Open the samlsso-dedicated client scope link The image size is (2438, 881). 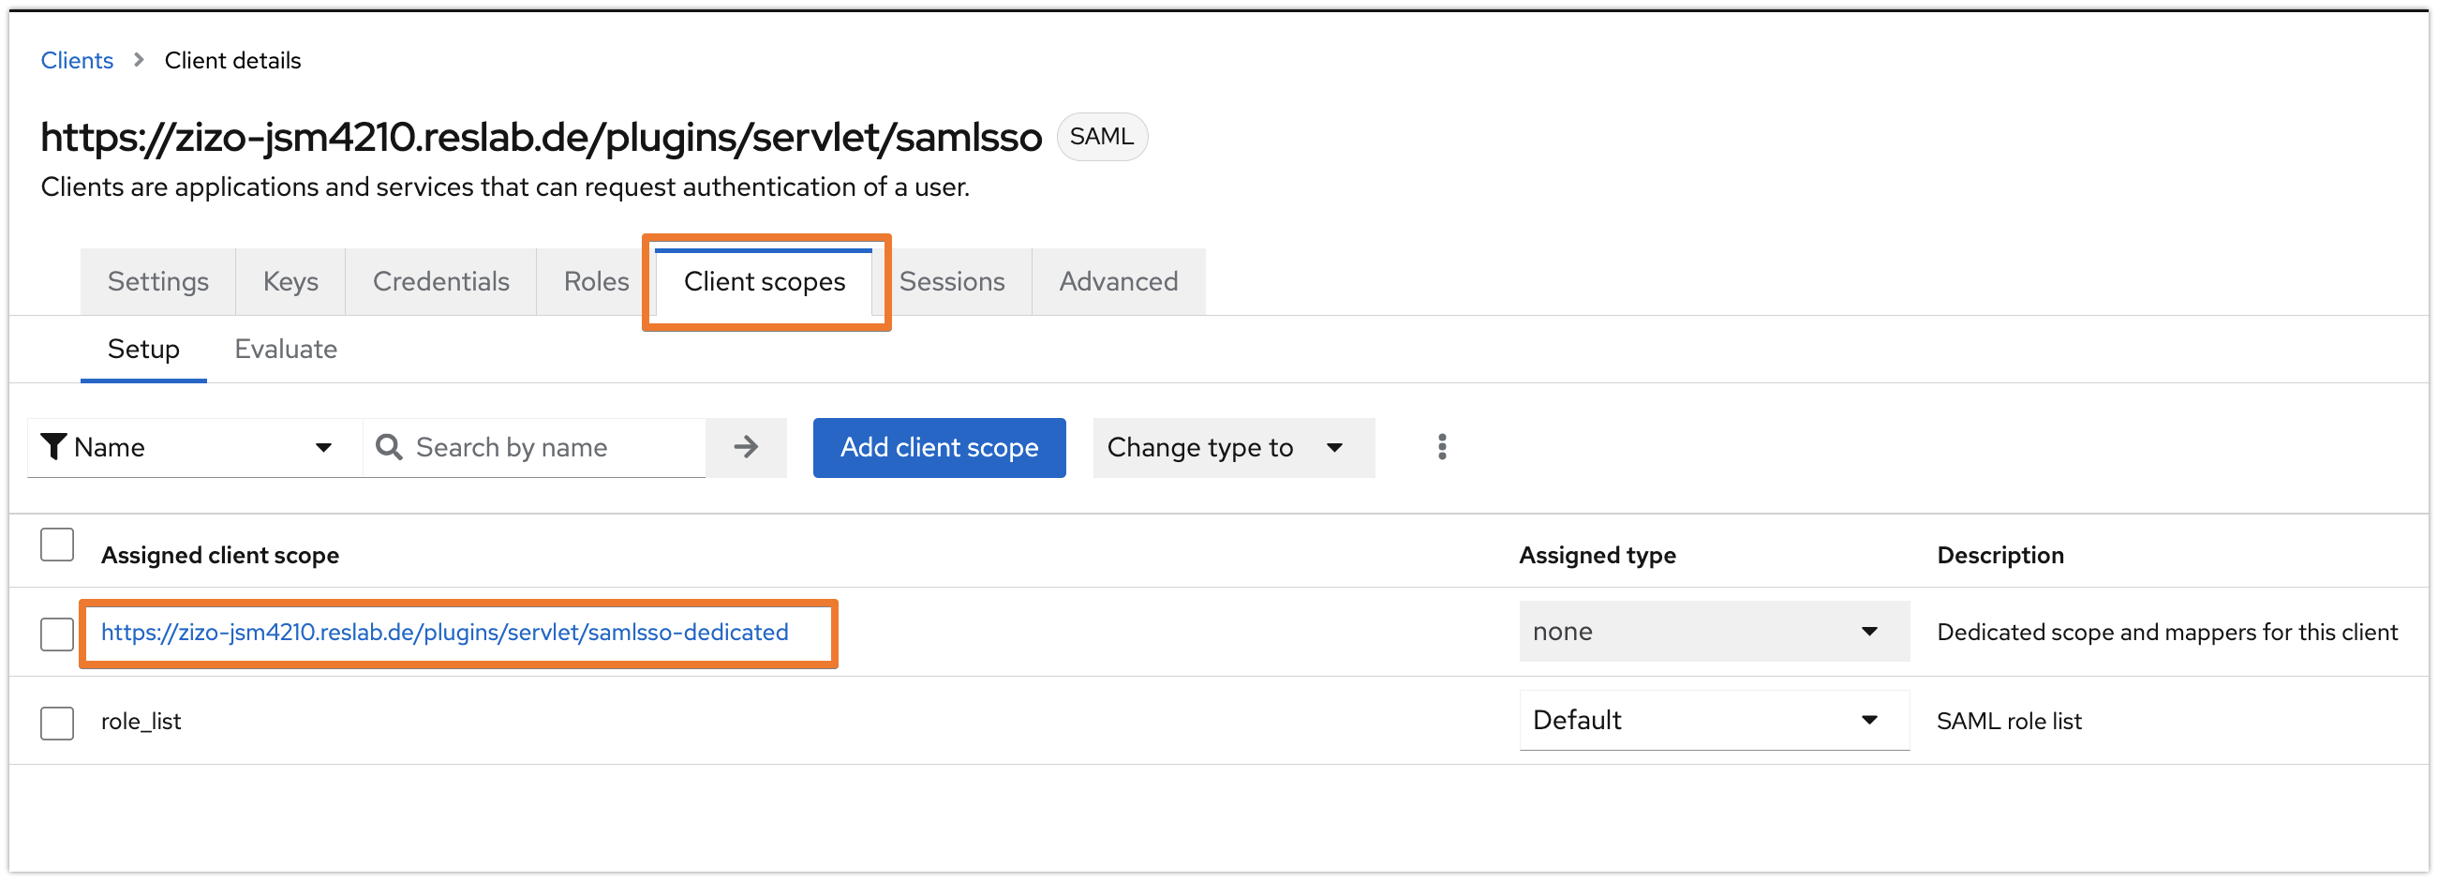pyautogui.click(x=445, y=632)
